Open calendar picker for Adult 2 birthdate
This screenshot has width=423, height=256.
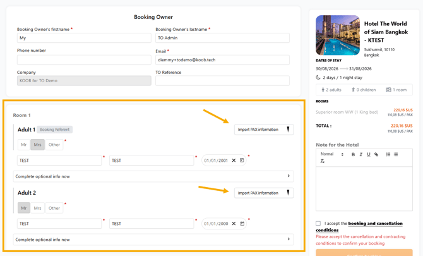(x=242, y=224)
